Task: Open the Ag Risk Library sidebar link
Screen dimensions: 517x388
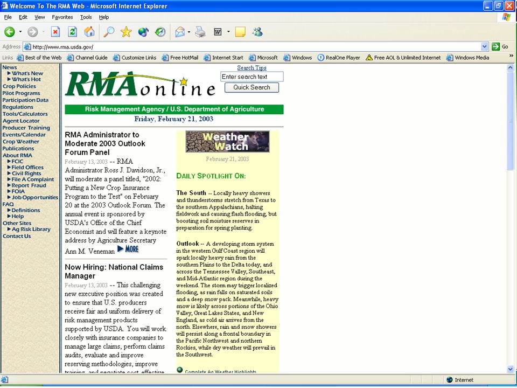Action: (31, 230)
